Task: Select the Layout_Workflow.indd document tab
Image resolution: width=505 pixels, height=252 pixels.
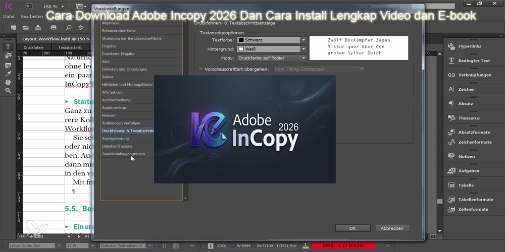Action: click(x=56, y=39)
